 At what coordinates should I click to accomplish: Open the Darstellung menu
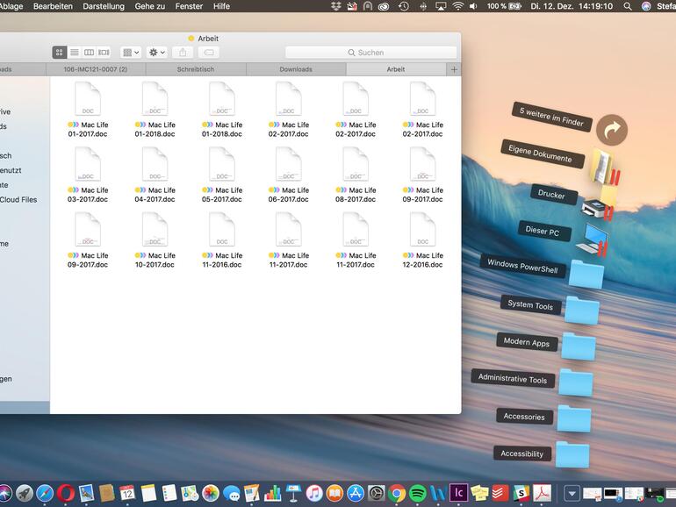(x=104, y=6)
